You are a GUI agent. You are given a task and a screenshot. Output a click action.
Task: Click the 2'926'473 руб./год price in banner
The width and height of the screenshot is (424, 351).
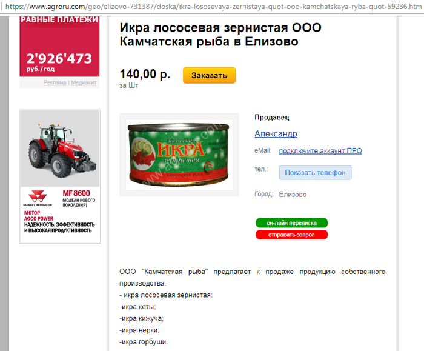tap(59, 62)
